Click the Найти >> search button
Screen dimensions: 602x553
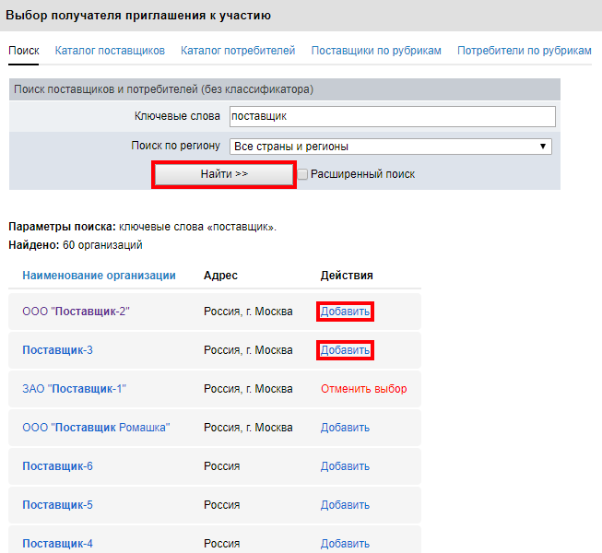pos(224,174)
